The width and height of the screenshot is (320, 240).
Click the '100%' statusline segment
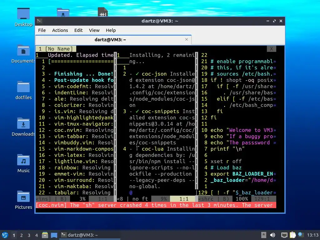[x=242, y=199]
